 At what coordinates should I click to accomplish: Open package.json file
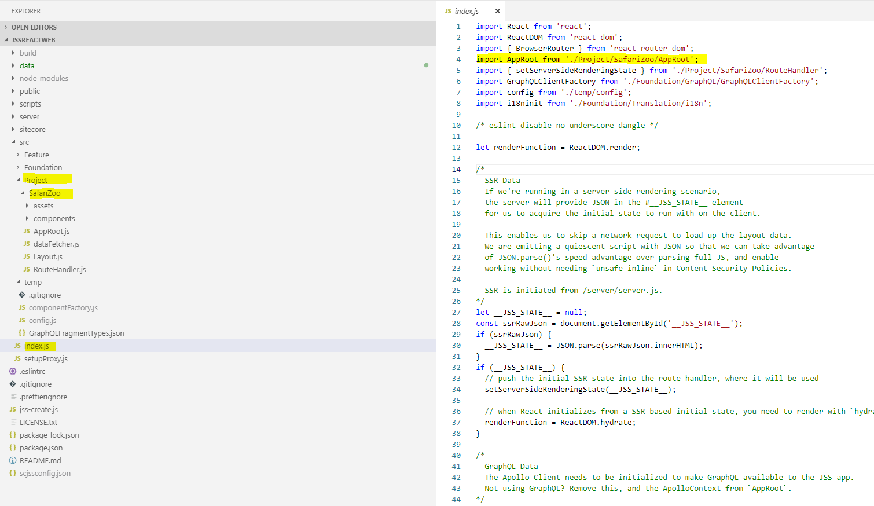click(x=41, y=448)
